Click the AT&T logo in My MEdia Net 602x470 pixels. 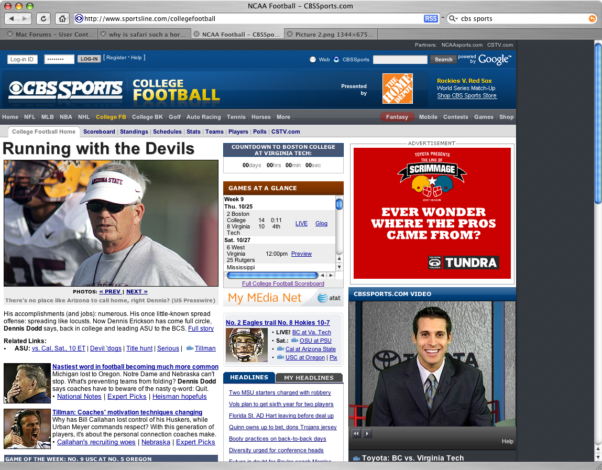(329, 298)
